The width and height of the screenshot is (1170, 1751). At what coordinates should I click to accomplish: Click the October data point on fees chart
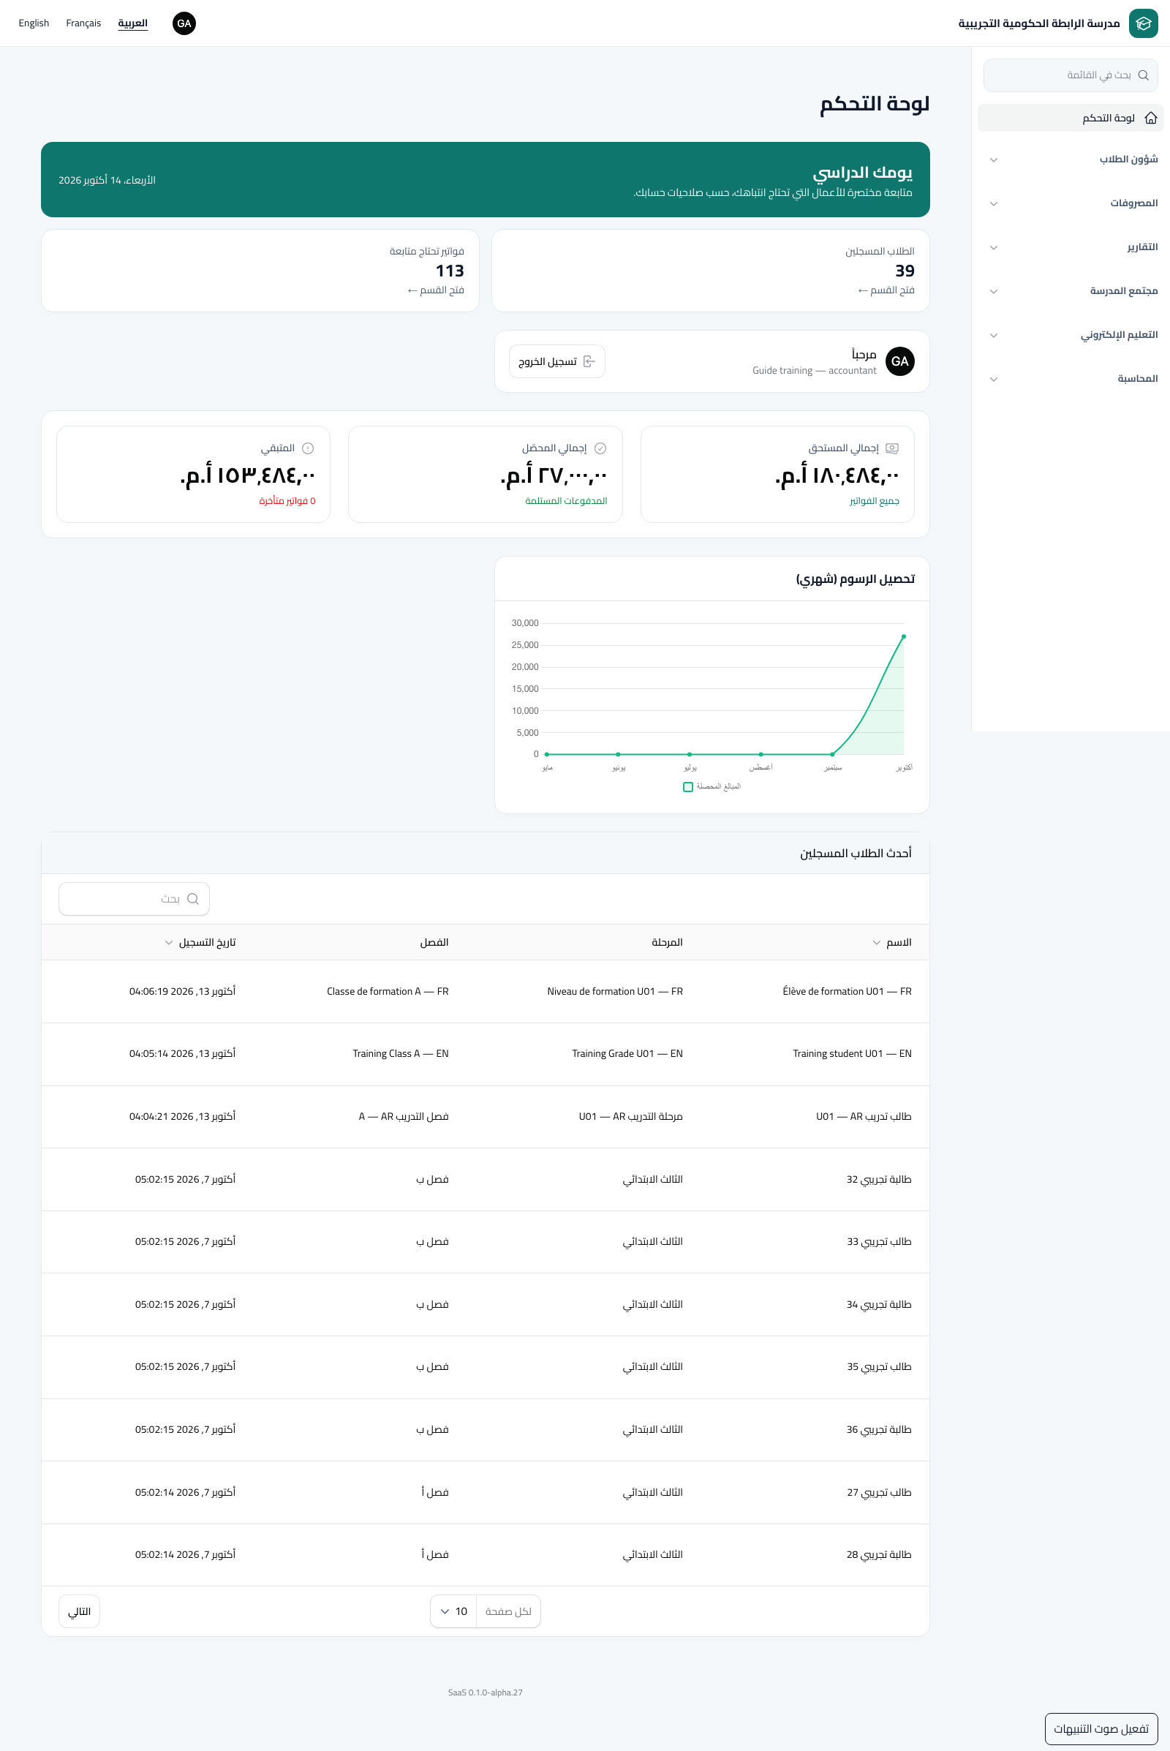[x=904, y=636]
